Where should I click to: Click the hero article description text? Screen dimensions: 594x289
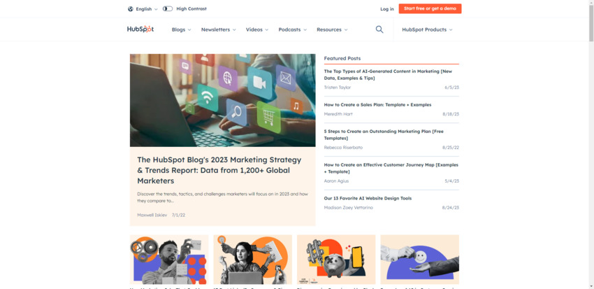(x=222, y=197)
